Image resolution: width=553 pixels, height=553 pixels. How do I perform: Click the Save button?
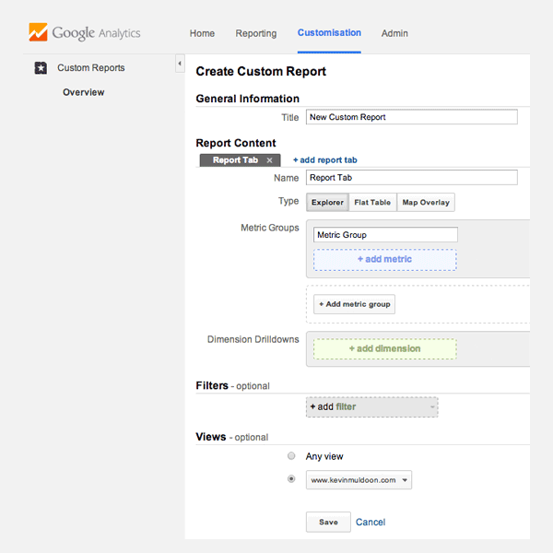coord(328,523)
